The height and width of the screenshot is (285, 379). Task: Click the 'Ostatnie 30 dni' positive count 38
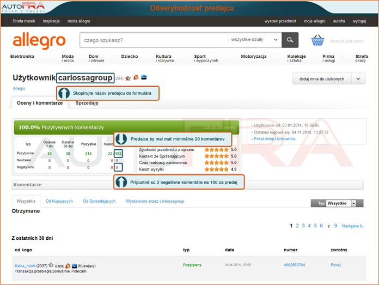tap(68, 154)
